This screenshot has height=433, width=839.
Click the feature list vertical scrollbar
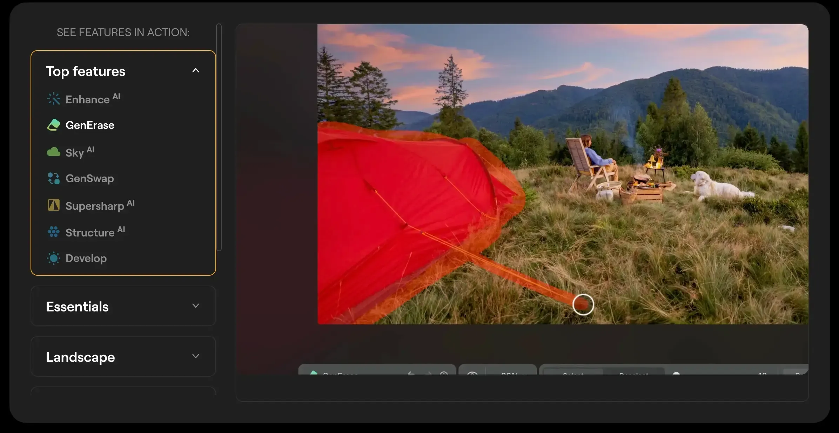click(219, 137)
